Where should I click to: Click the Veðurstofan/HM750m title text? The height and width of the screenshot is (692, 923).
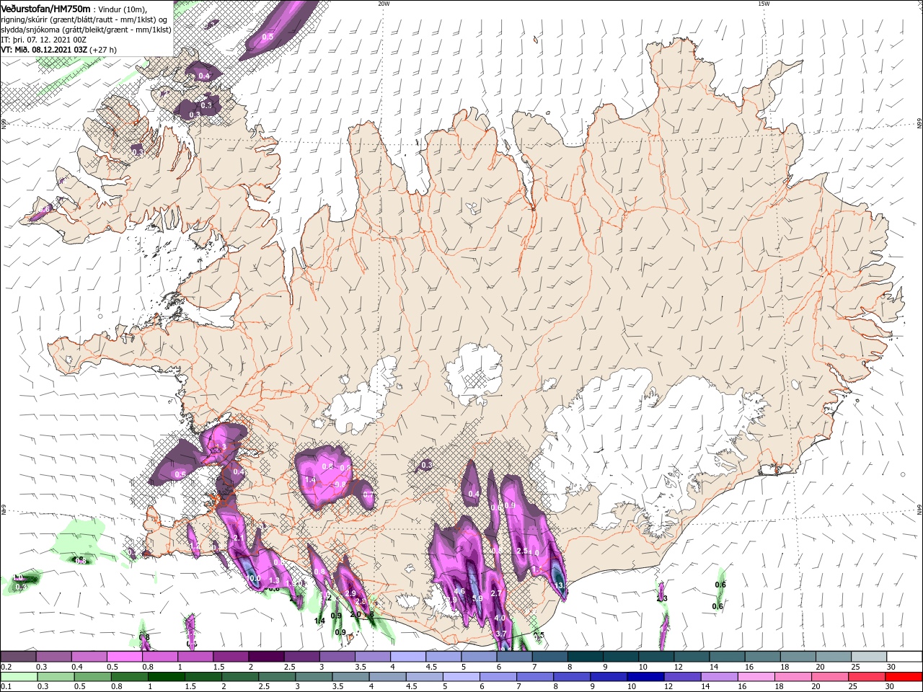click(x=46, y=9)
